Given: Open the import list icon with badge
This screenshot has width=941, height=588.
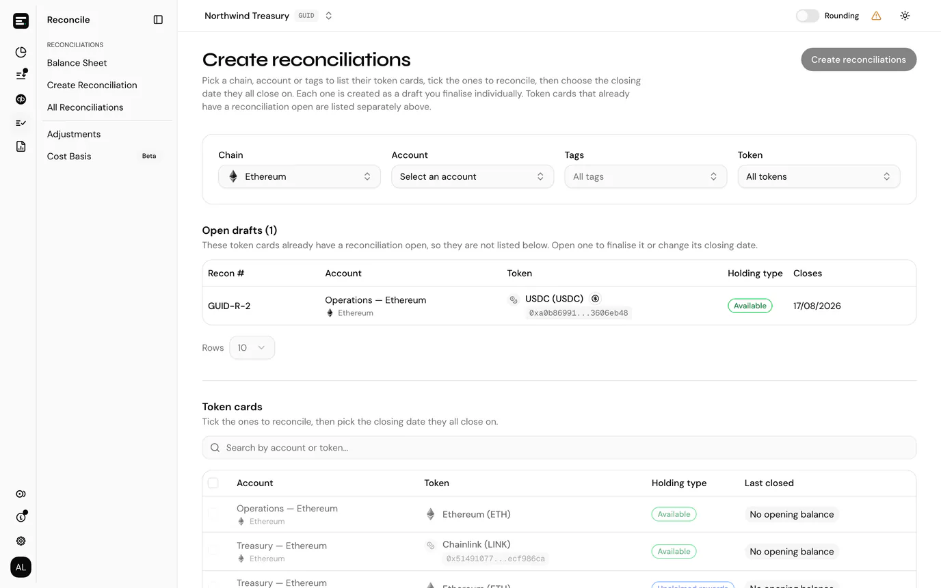Looking at the screenshot, I should coord(21,75).
